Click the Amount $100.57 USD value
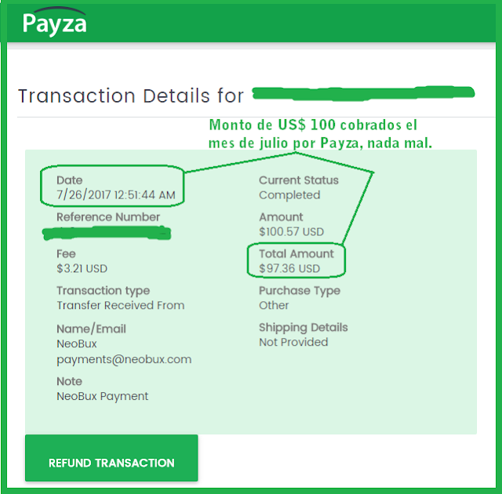This screenshot has width=502, height=494. point(291,231)
